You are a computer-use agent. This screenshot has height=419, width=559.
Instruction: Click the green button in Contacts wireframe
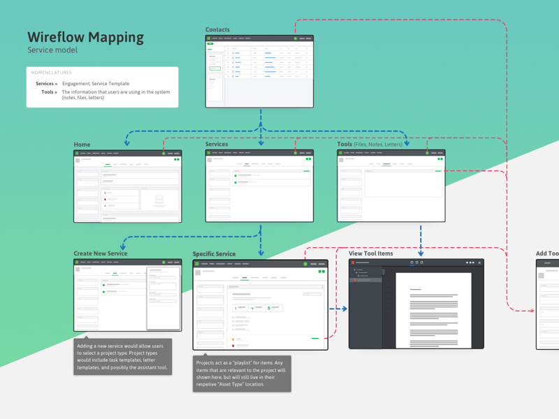210,43
